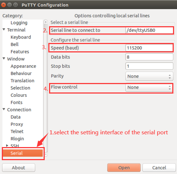Open Behaviour settings category

click(x=21, y=74)
